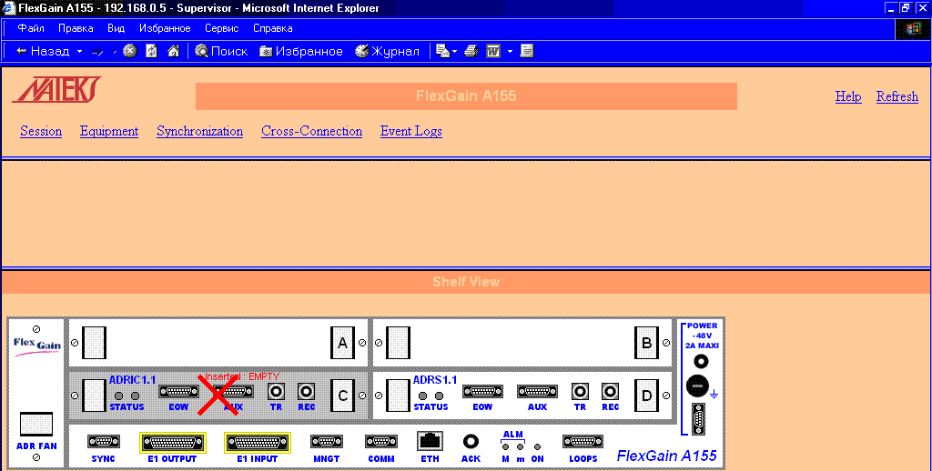This screenshot has width=932, height=471.
Task: Print the page with printer icon
Action: (x=471, y=51)
